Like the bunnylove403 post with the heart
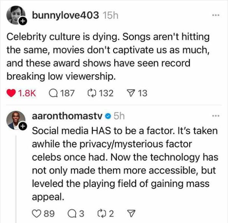 click(x=12, y=93)
